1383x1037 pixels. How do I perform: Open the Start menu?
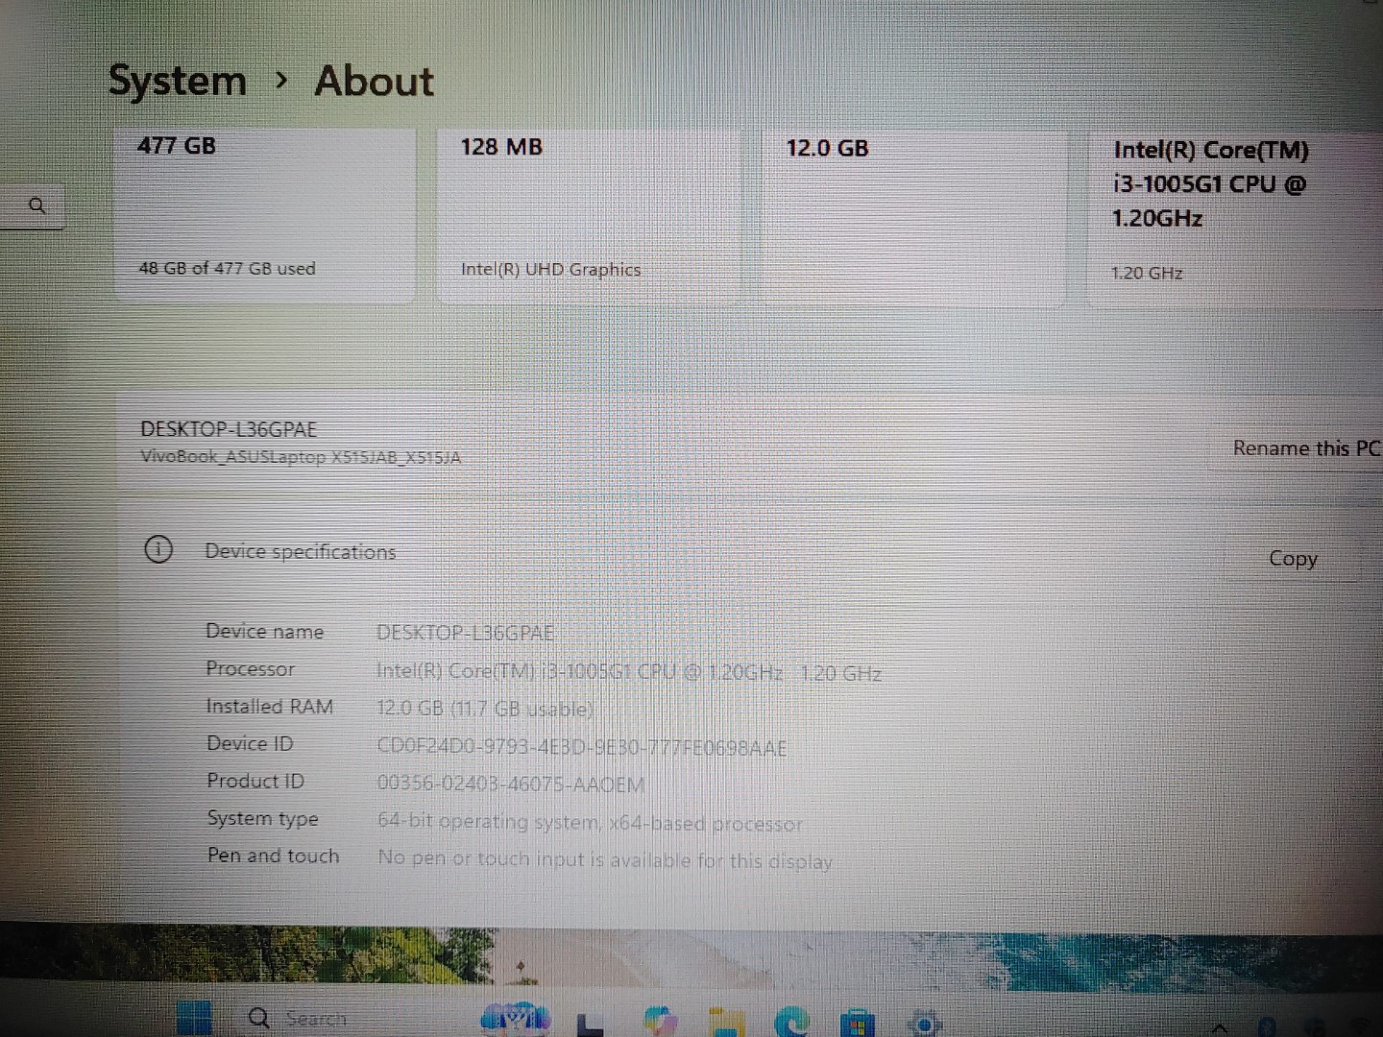[195, 1019]
